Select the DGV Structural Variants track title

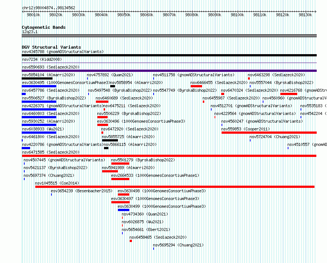(x=51, y=47)
